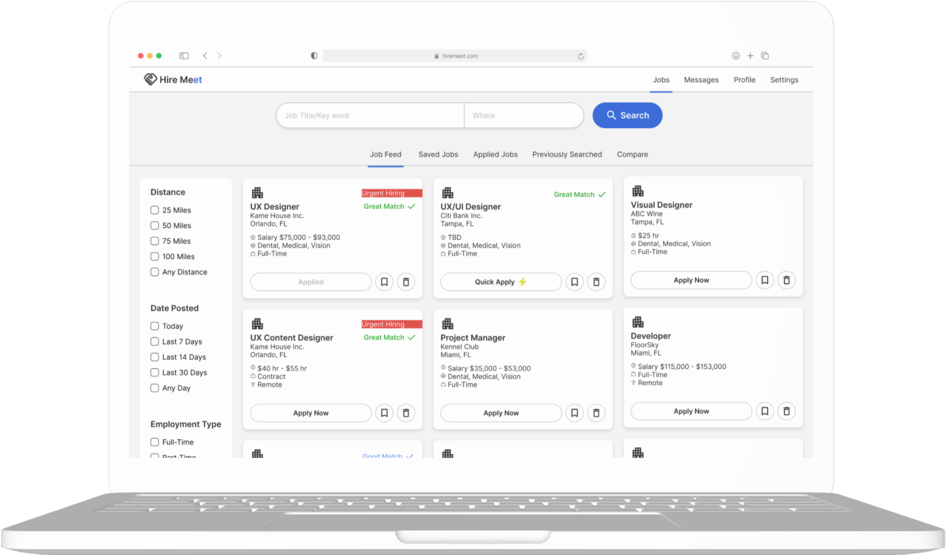Save the Visual Designer job with bookmark icon

point(765,280)
